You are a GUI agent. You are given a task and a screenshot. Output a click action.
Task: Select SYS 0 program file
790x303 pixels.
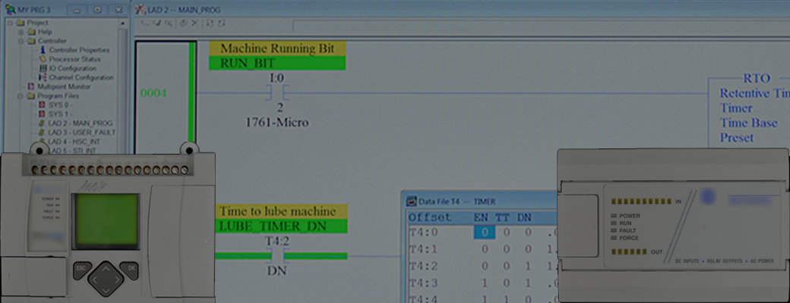click(59, 105)
